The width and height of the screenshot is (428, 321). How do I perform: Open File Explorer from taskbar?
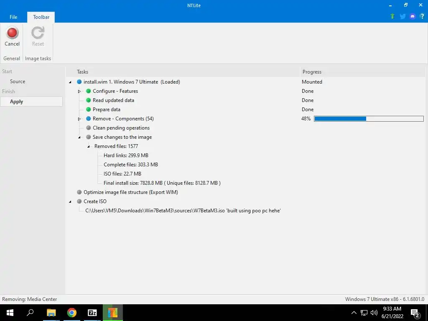(x=51, y=313)
